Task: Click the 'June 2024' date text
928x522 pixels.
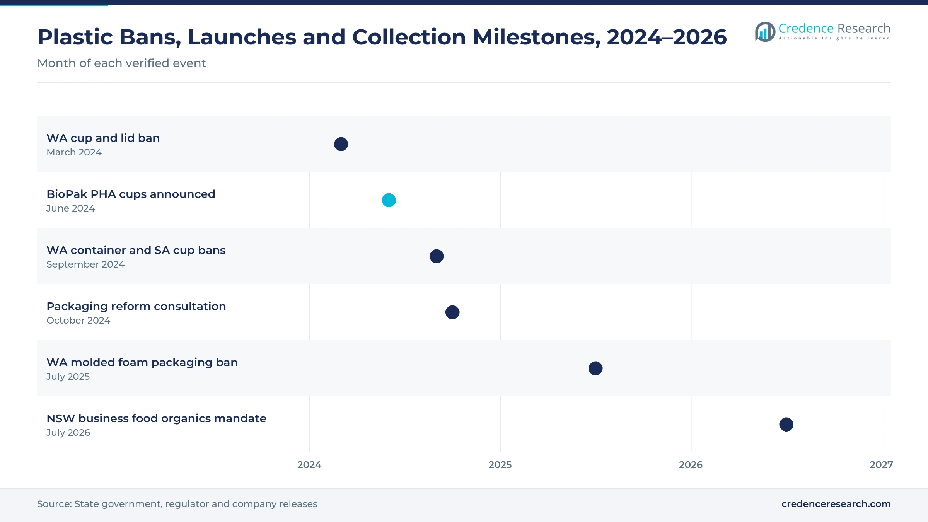Action: pyautogui.click(x=70, y=208)
